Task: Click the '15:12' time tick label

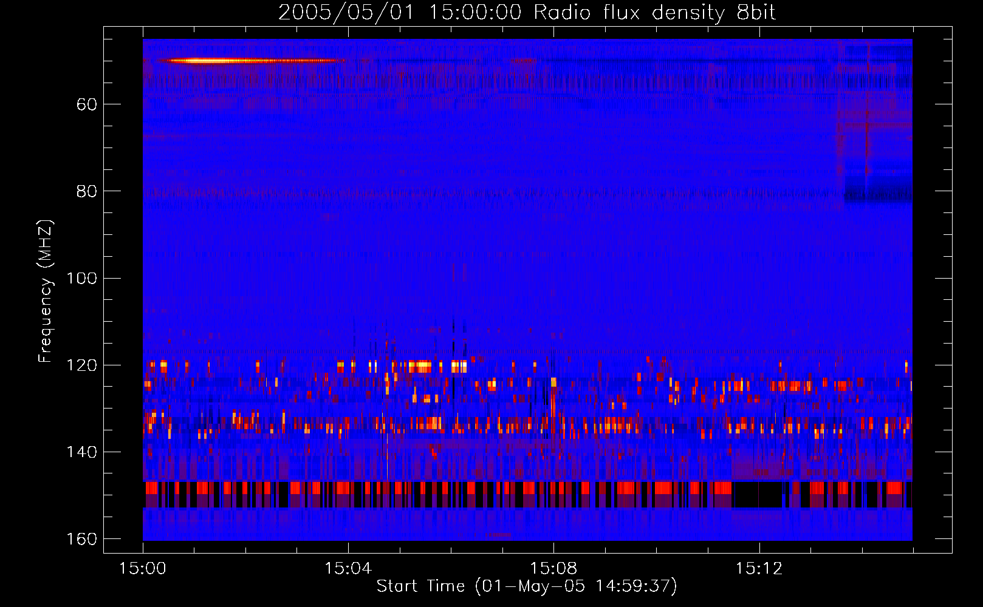Action: coord(759,569)
